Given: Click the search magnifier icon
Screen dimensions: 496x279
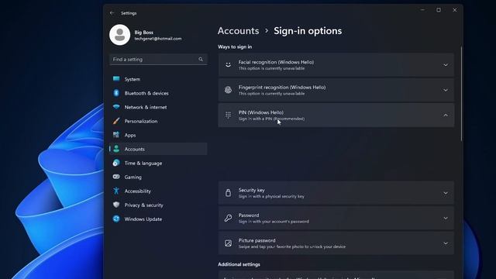Looking at the screenshot, I should 201,59.
